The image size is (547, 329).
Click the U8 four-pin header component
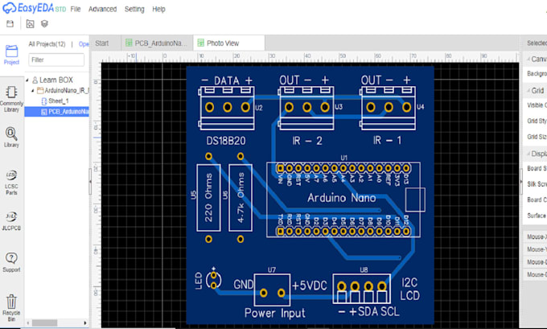point(362,289)
